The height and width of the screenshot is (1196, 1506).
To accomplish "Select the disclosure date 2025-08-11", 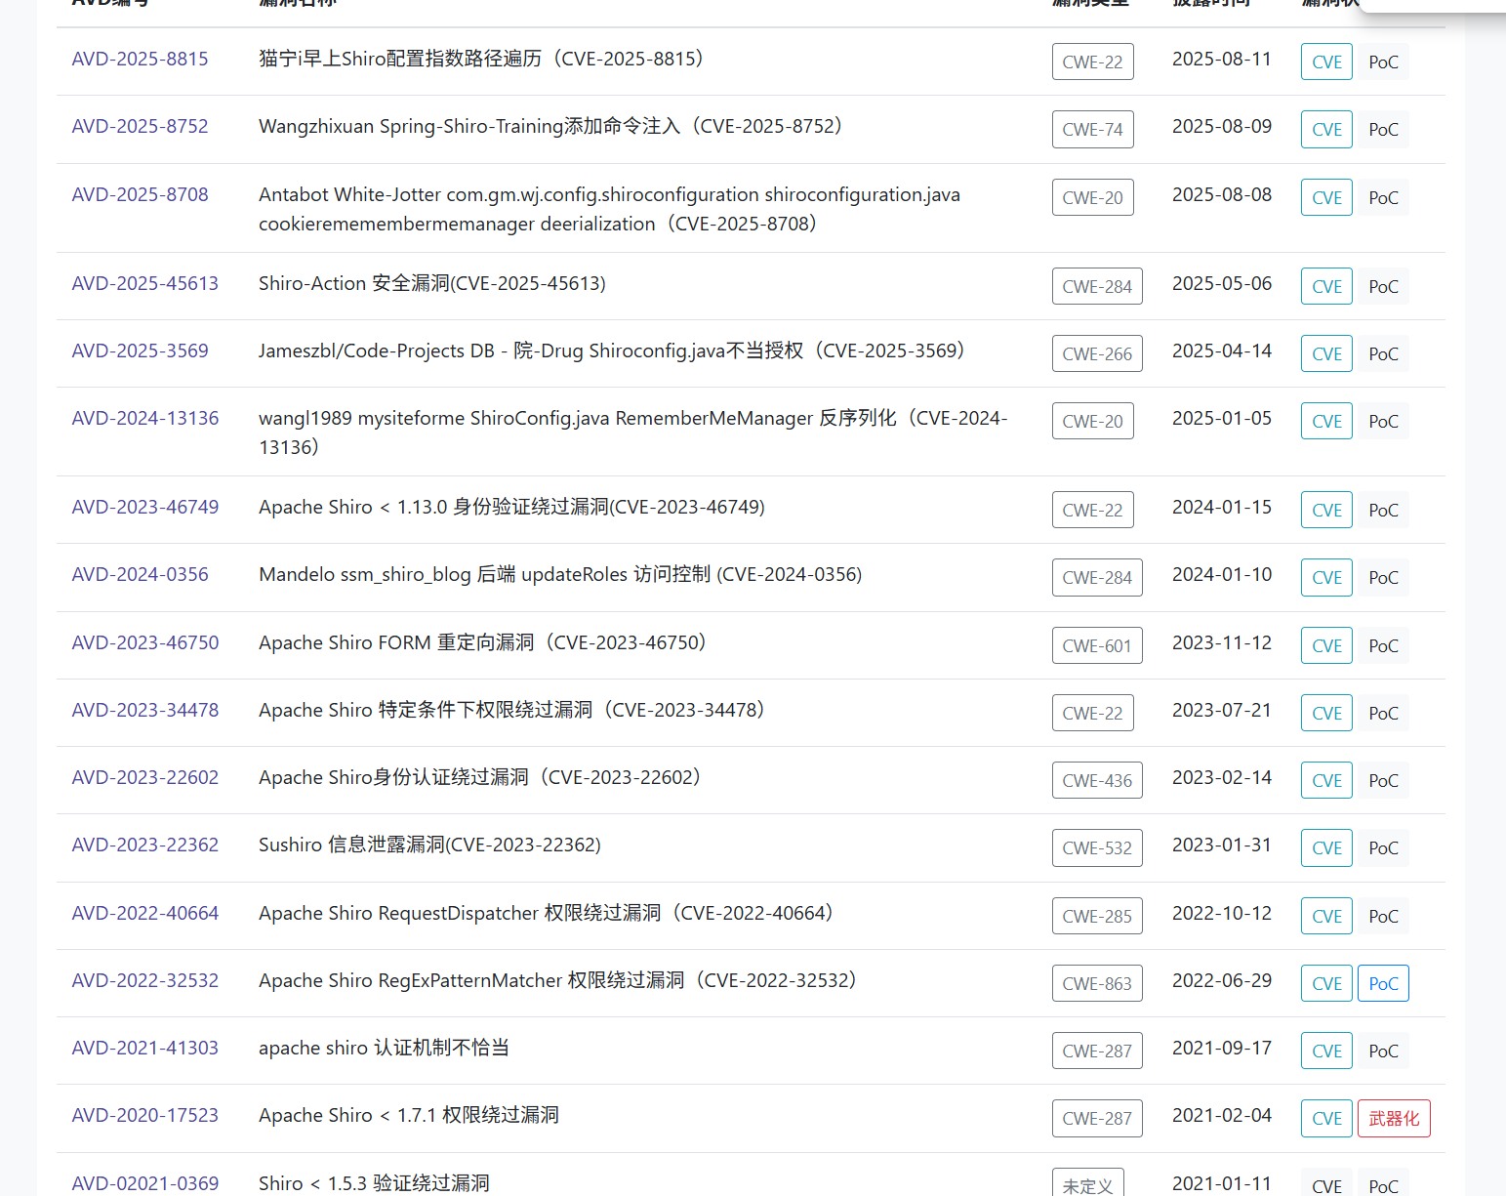I will pos(1222,59).
